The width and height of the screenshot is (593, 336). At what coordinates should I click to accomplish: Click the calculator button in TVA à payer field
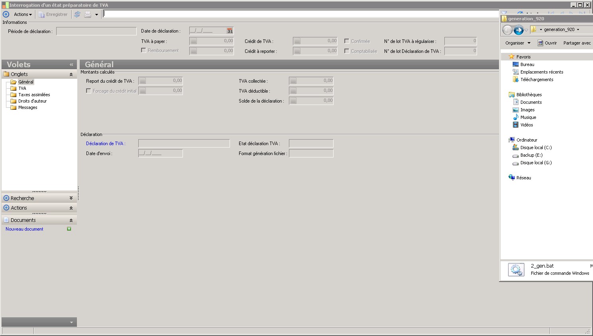pyautogui.click(x=193, y=41)
